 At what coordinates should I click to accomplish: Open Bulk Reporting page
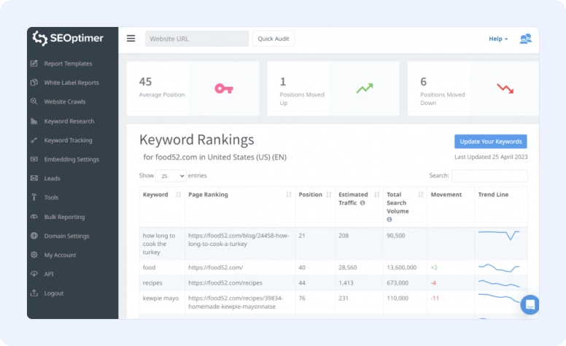coord(65,217)
